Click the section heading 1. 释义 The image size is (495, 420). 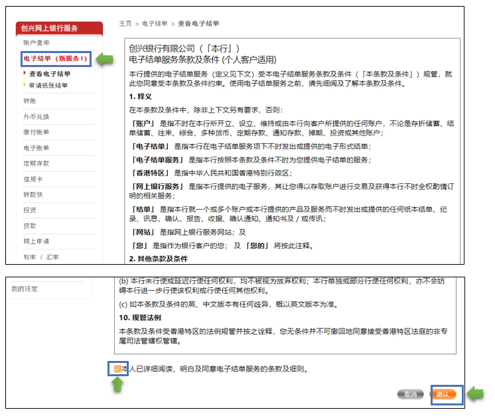(141, 97)
